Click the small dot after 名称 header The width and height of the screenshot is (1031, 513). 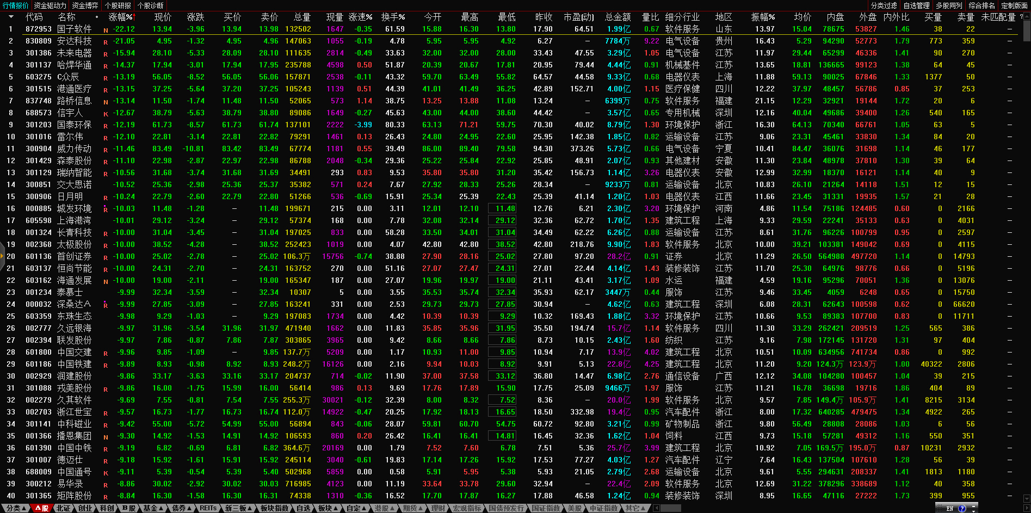click(x=97, y=17)
